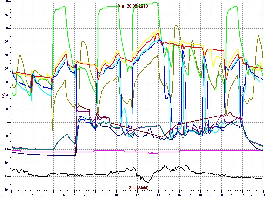Click the 10 label on temperature axis

[x=6, y=190]
